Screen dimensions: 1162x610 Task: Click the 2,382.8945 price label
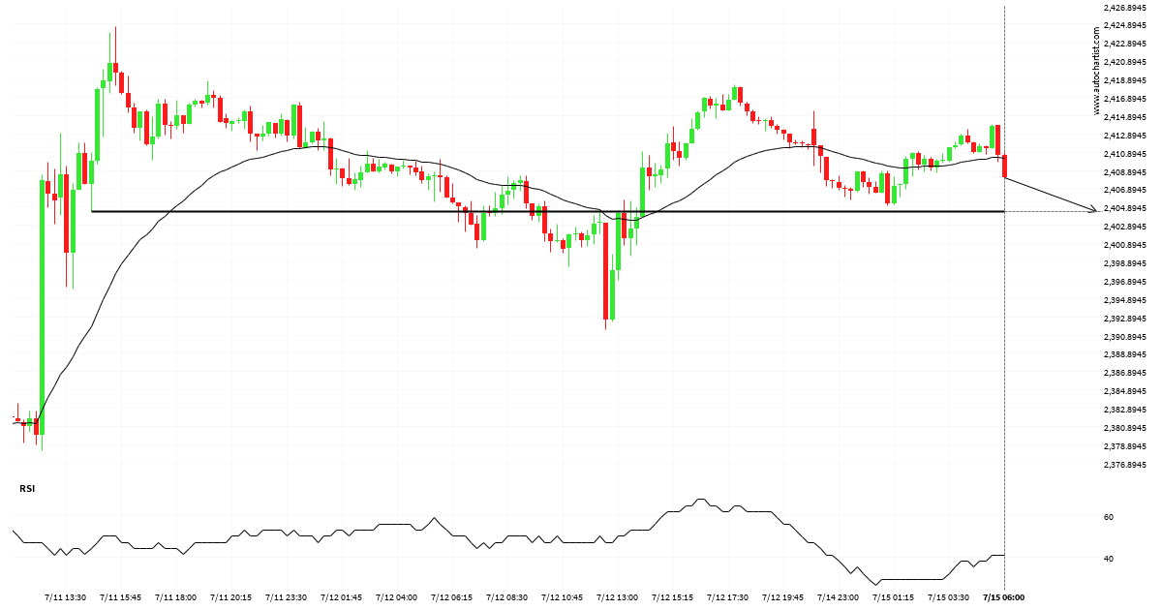tap(1124, 411)
